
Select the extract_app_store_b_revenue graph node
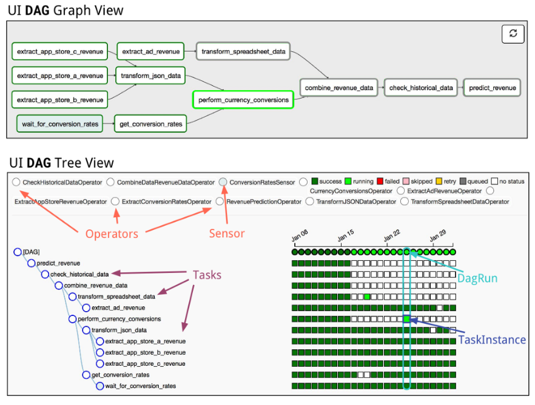59,100
